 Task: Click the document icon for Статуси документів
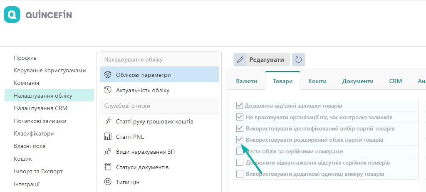(x=108, y=167)
